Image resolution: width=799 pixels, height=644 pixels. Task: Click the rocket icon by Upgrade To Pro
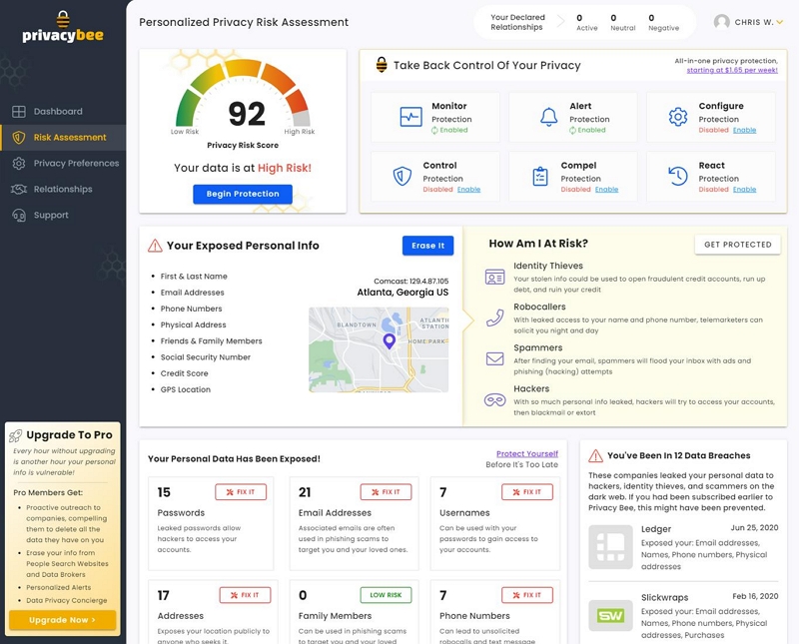(x=16, y=435)
